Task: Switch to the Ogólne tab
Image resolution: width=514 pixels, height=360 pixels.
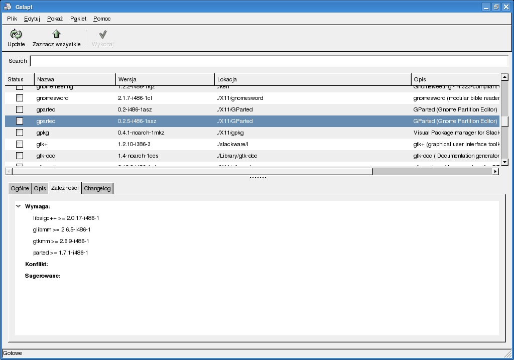Action: [x=20, y=188]
